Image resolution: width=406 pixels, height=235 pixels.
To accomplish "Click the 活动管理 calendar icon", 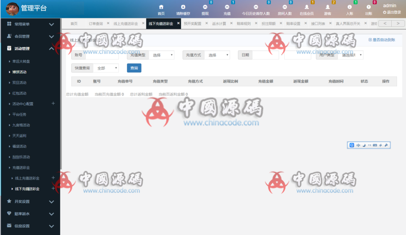I will tap(9, 48).
